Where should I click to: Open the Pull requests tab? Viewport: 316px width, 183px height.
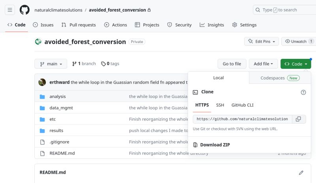(79, 25)
